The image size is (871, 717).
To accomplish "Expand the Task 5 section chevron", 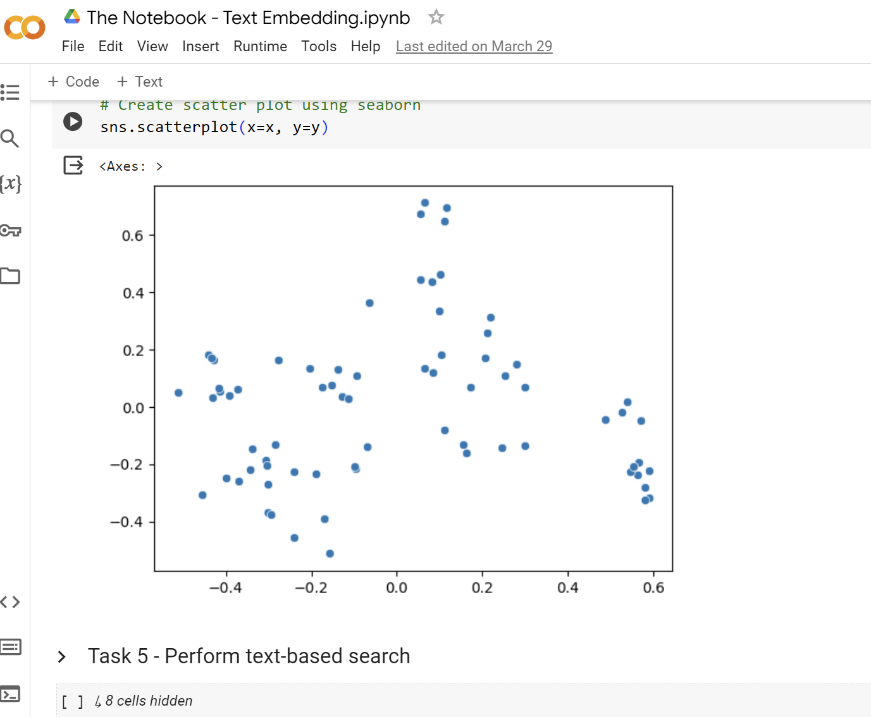I will [61, 657].
